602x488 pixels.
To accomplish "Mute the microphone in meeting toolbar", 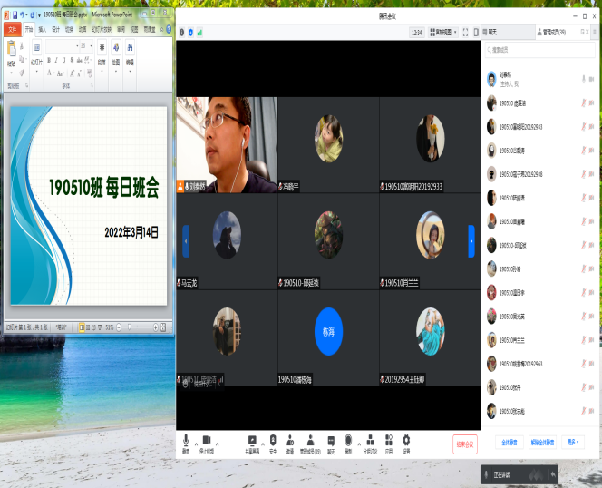I will pos(186,441).
